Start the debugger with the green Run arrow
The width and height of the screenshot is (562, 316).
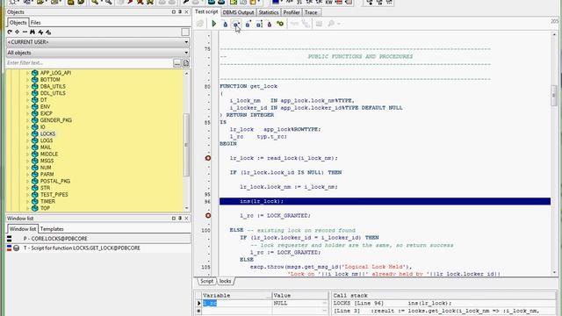[x=214, y=24]
